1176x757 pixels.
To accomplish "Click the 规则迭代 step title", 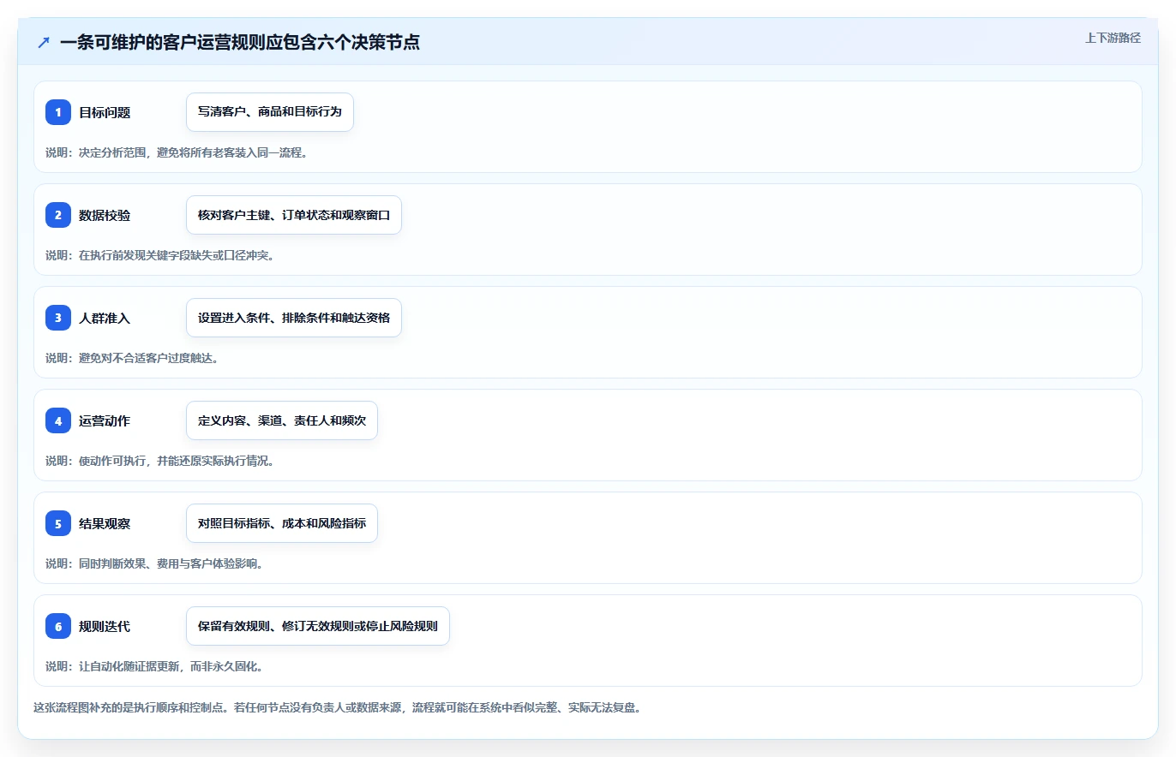I will (105, 626).
